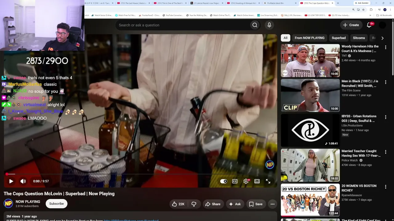Open Chrome profile avatar
This screenshot has height=221, width=394.
point(385,10)
